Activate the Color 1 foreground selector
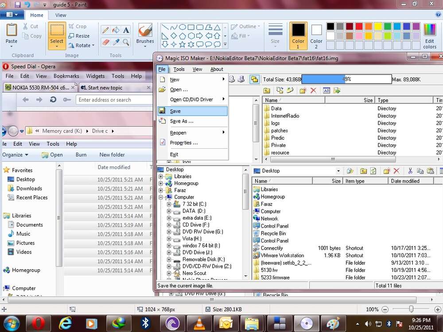Viewport: 443px width, 332px height. point(298,36)
